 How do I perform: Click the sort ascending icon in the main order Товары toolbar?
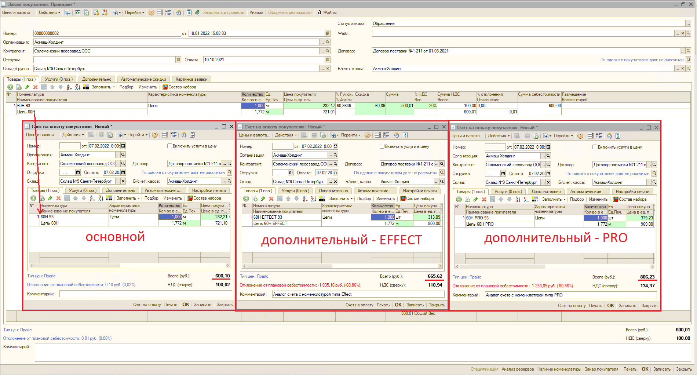click(69, 87)
